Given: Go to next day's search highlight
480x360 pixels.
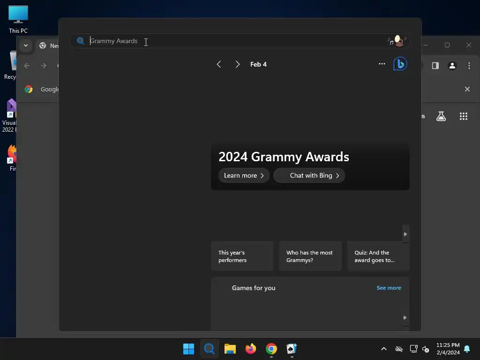Looking at the screenshot, I should (x=238, y=64).
